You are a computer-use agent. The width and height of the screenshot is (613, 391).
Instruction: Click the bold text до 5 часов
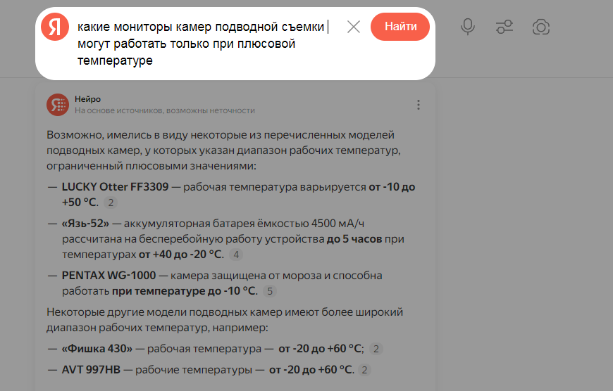[x=354, y=239]
